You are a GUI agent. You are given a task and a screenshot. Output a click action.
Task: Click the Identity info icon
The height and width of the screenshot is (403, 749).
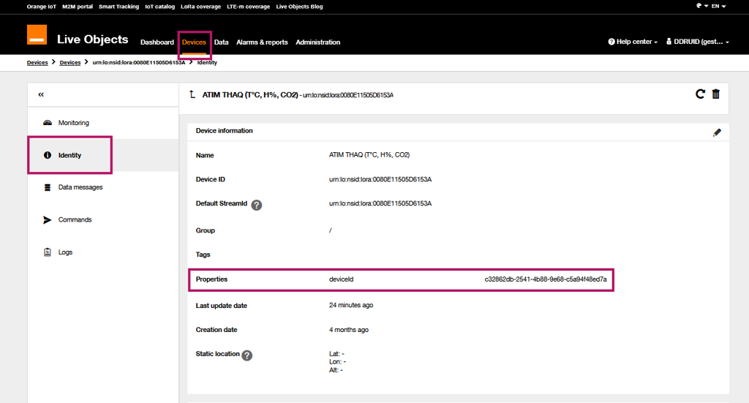(x=48, y=155)
